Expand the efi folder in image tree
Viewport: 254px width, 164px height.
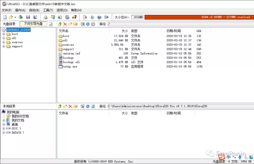[4, 38]
